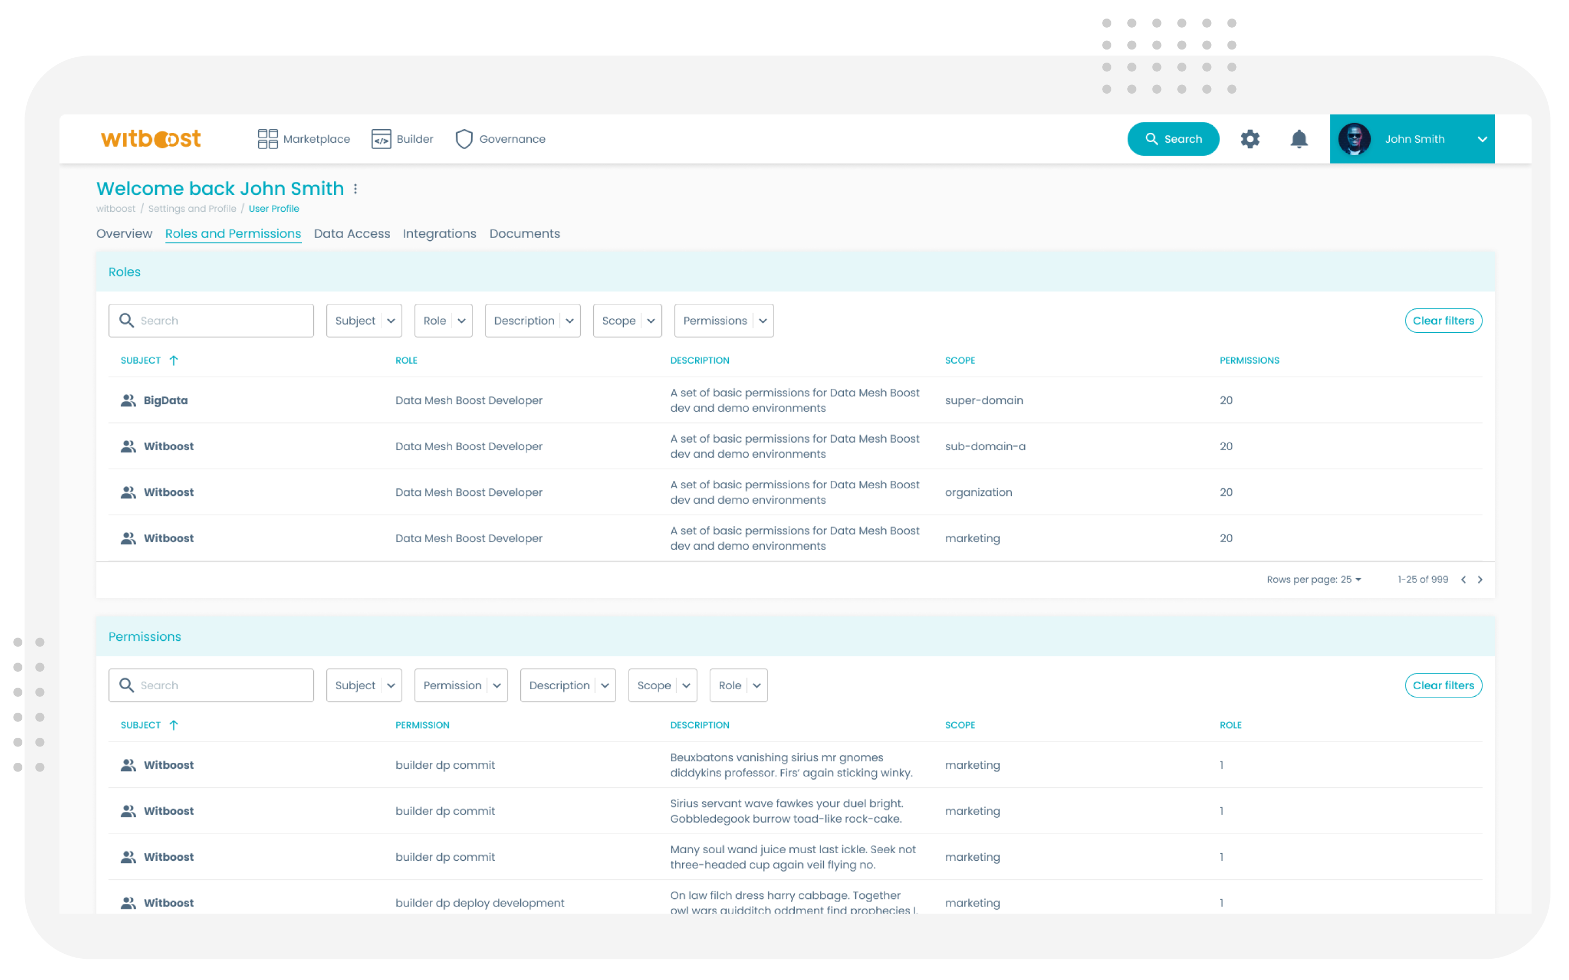The width and height of the screenshot is (1569, 980).
Task: Click the Beuxbatons vanishing sirius description
Action: (791, 765)
